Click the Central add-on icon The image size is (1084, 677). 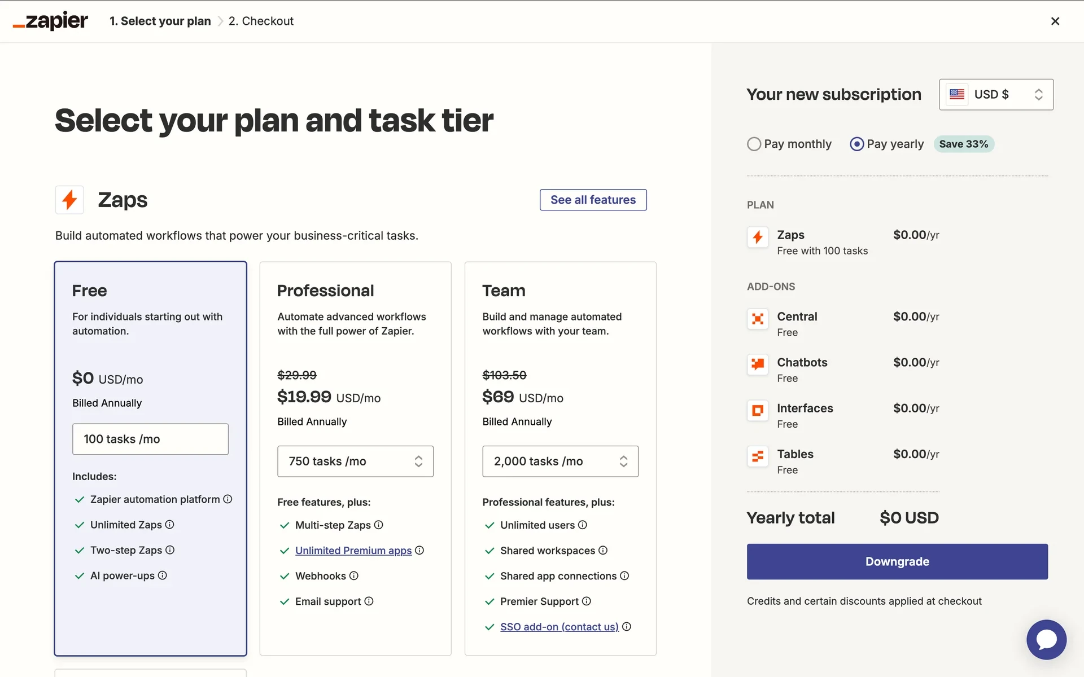pos(758,319)
